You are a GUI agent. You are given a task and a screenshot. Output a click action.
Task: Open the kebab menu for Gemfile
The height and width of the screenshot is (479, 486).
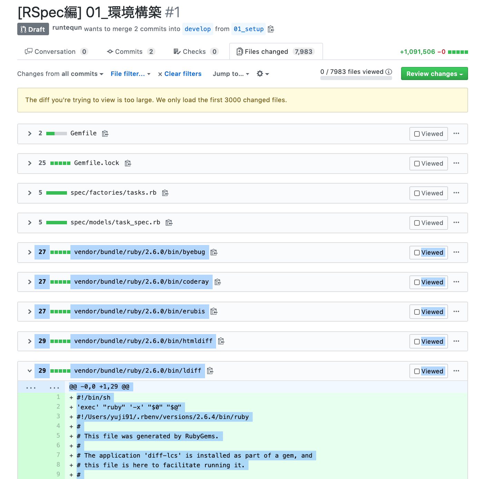(x=456, y=134)
